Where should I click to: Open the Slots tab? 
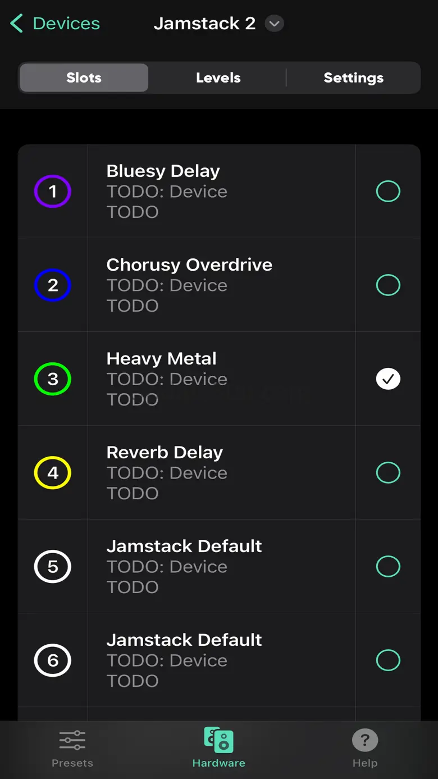84,78
